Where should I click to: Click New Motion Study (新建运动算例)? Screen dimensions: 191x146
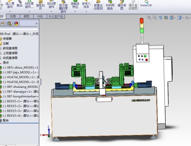98,5
